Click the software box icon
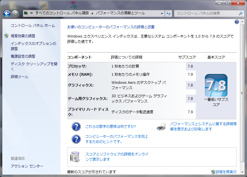Viewport: 247px width, 177px height. [x=75, y=157]
